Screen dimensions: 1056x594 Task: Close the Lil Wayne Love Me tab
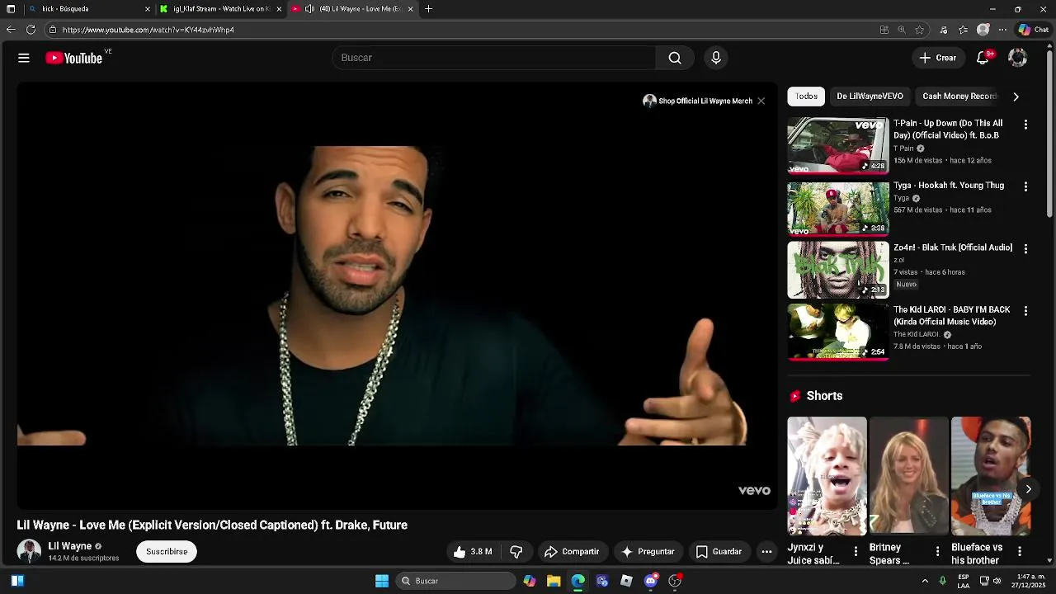[x=410, y=9]
